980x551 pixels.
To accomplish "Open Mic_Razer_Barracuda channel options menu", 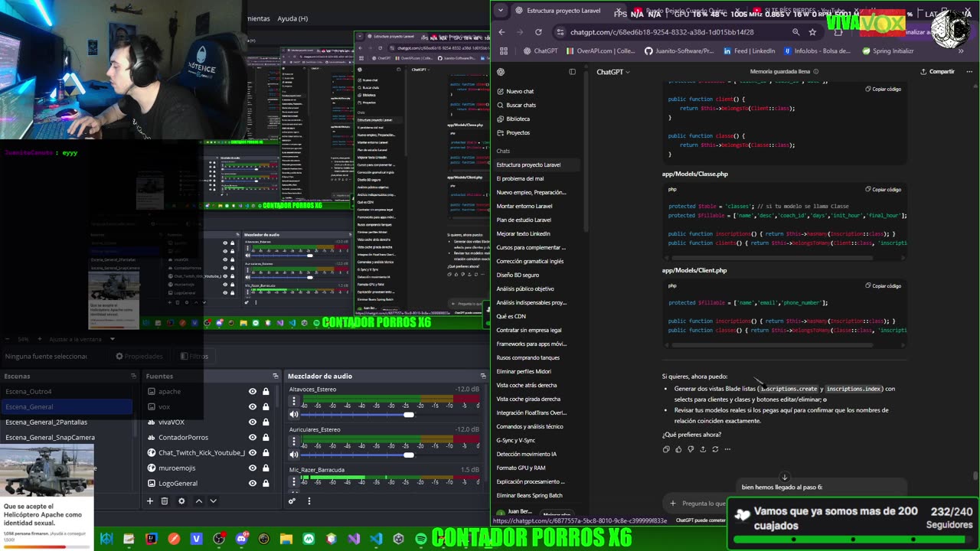I will point(294,481).
